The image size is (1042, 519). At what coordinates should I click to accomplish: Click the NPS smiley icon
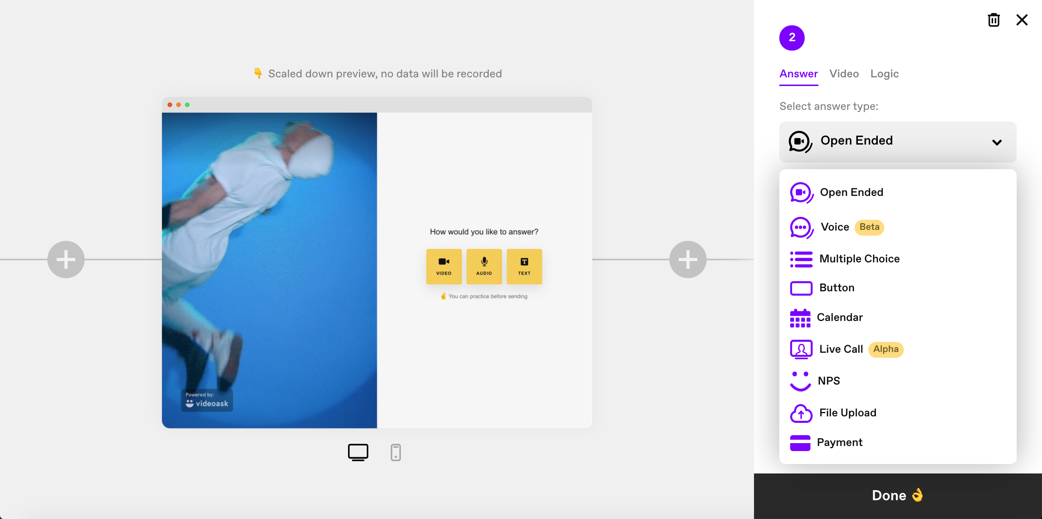pyautogui.click(x=800, y=381)
